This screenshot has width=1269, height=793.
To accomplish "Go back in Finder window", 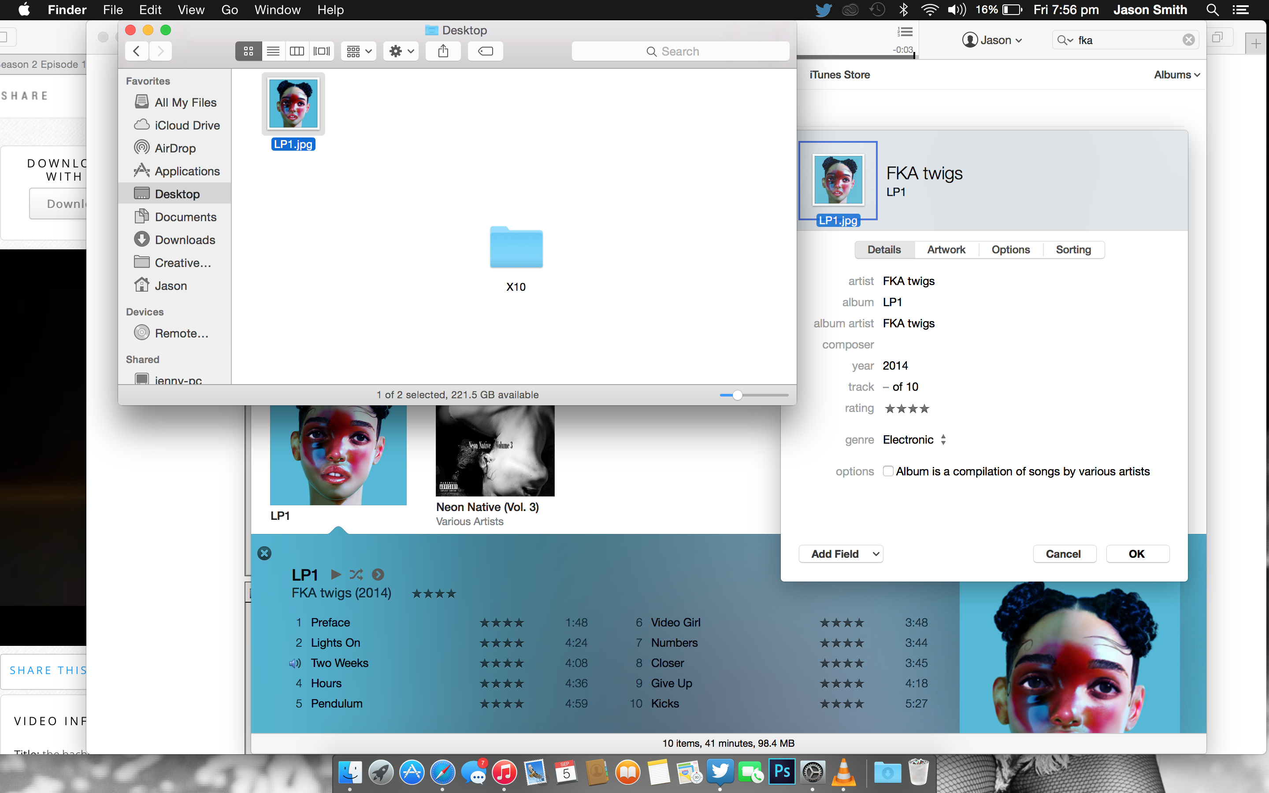I will click(136, 51).
